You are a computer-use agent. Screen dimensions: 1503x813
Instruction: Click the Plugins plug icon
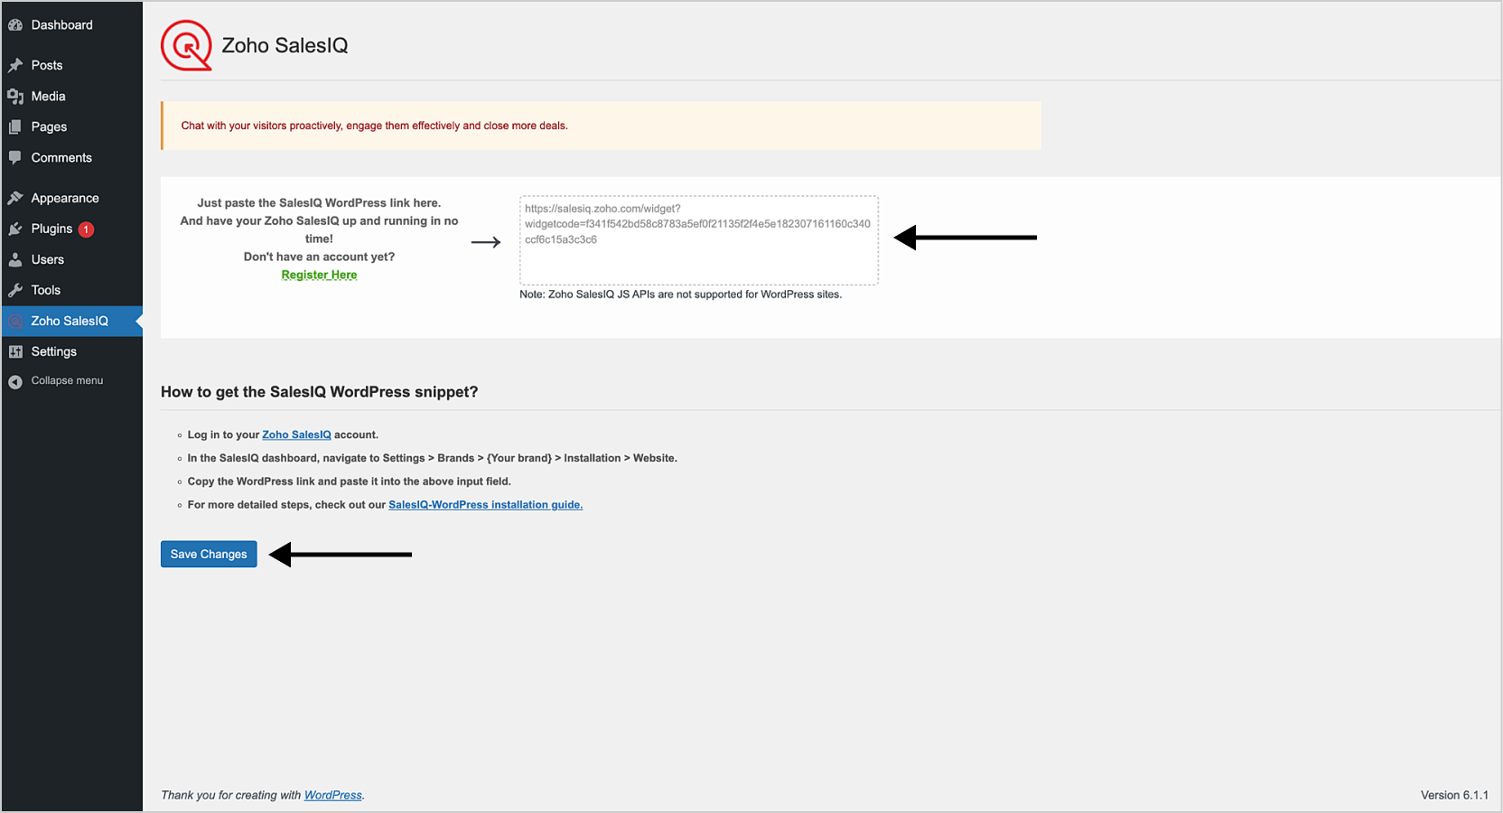15,229
